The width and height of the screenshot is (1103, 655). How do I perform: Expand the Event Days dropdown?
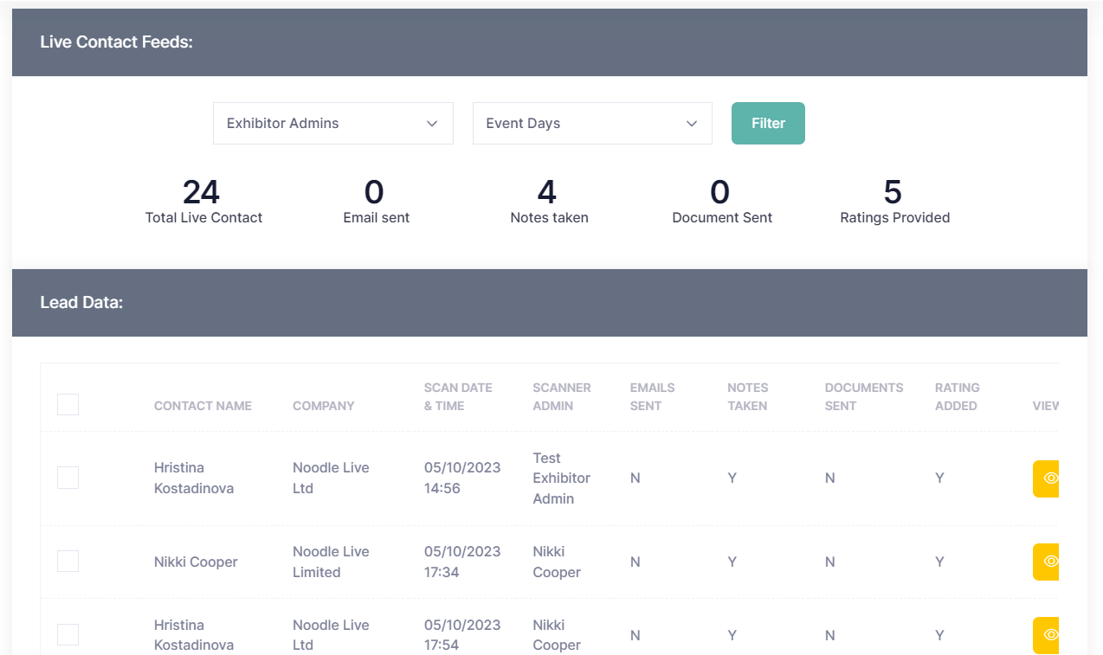pos(591,123)
